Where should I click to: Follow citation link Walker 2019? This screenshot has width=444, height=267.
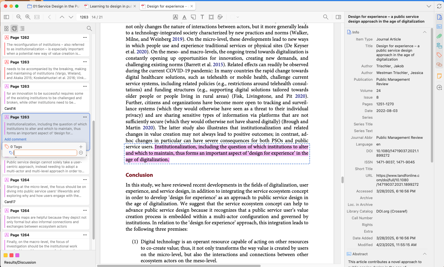pos(177,39)
